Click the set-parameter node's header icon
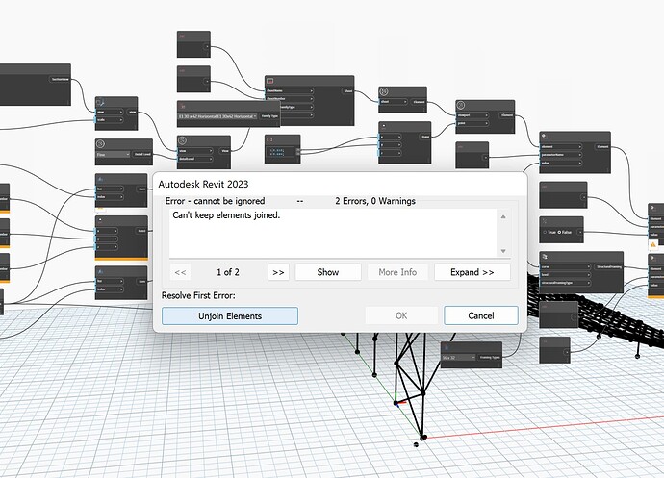 coord(544,137)
